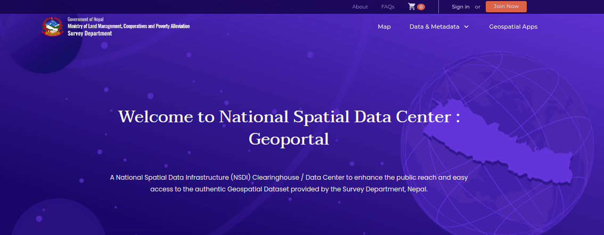
Task: Open the Map menu item
Action: (x=384, y=27)
